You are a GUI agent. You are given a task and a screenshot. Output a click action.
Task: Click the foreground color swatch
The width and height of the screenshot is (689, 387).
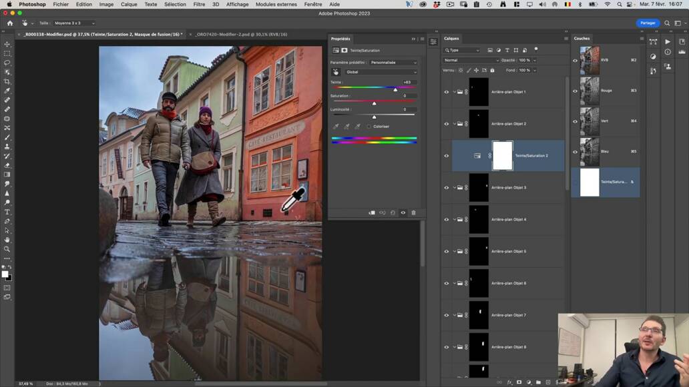click(5, 274)
